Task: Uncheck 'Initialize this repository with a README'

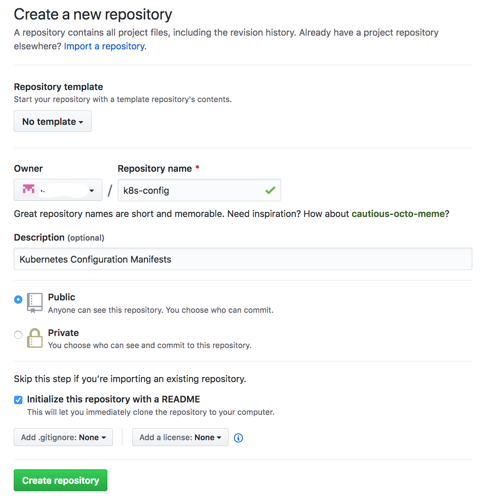Action: (18, 400)
